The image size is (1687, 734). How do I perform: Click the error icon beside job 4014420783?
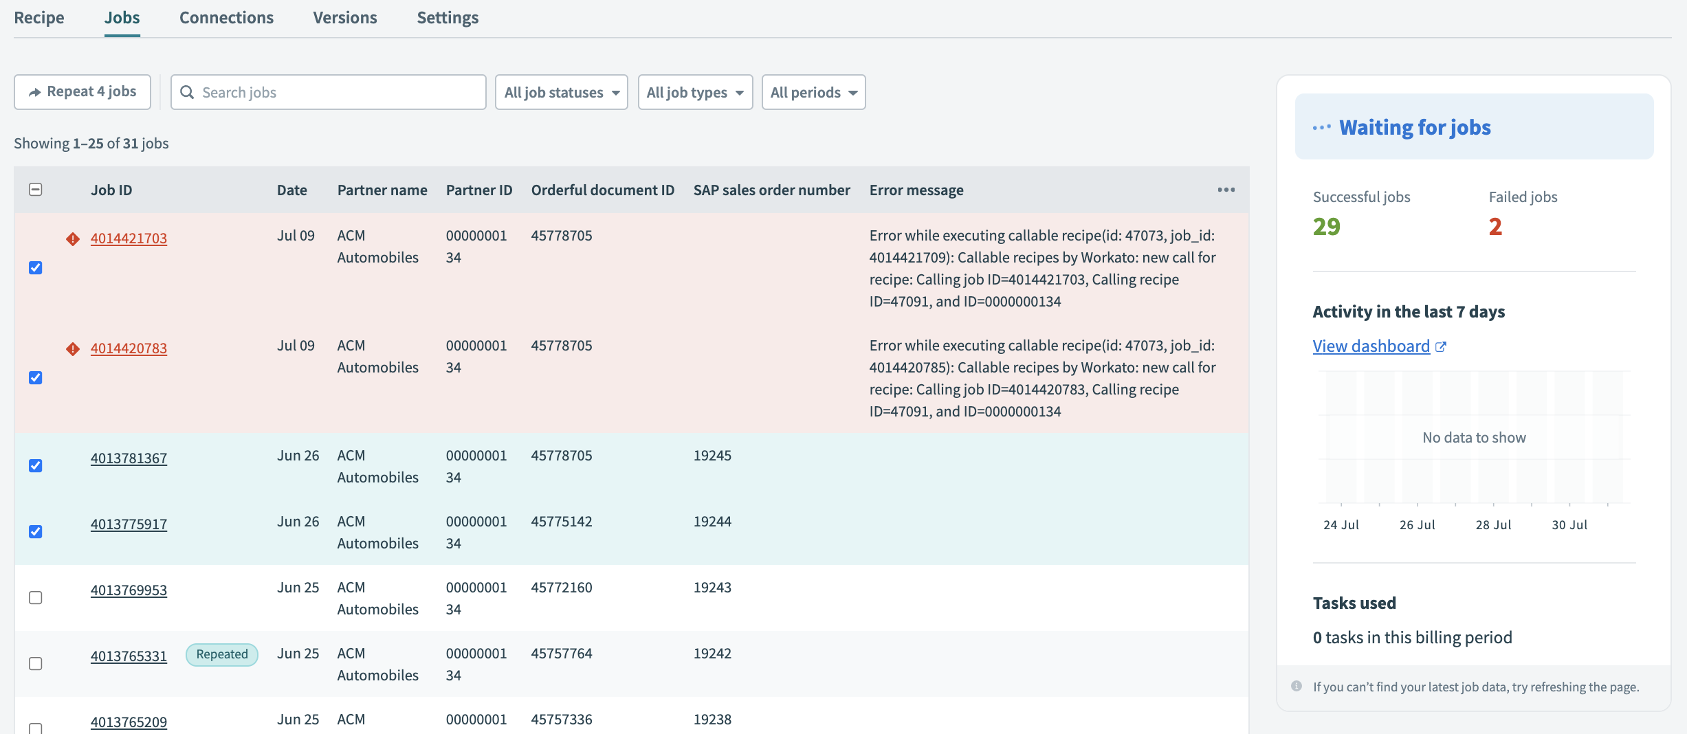[73, 348]
